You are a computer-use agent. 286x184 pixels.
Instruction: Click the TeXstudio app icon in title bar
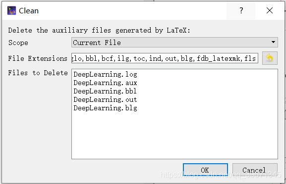[11, 10]
